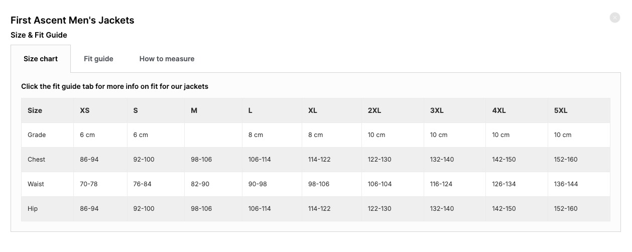Viewport: 632px width, 252px height.
Task: Click the XL hip value 114-122
Action: pos(319,209)
